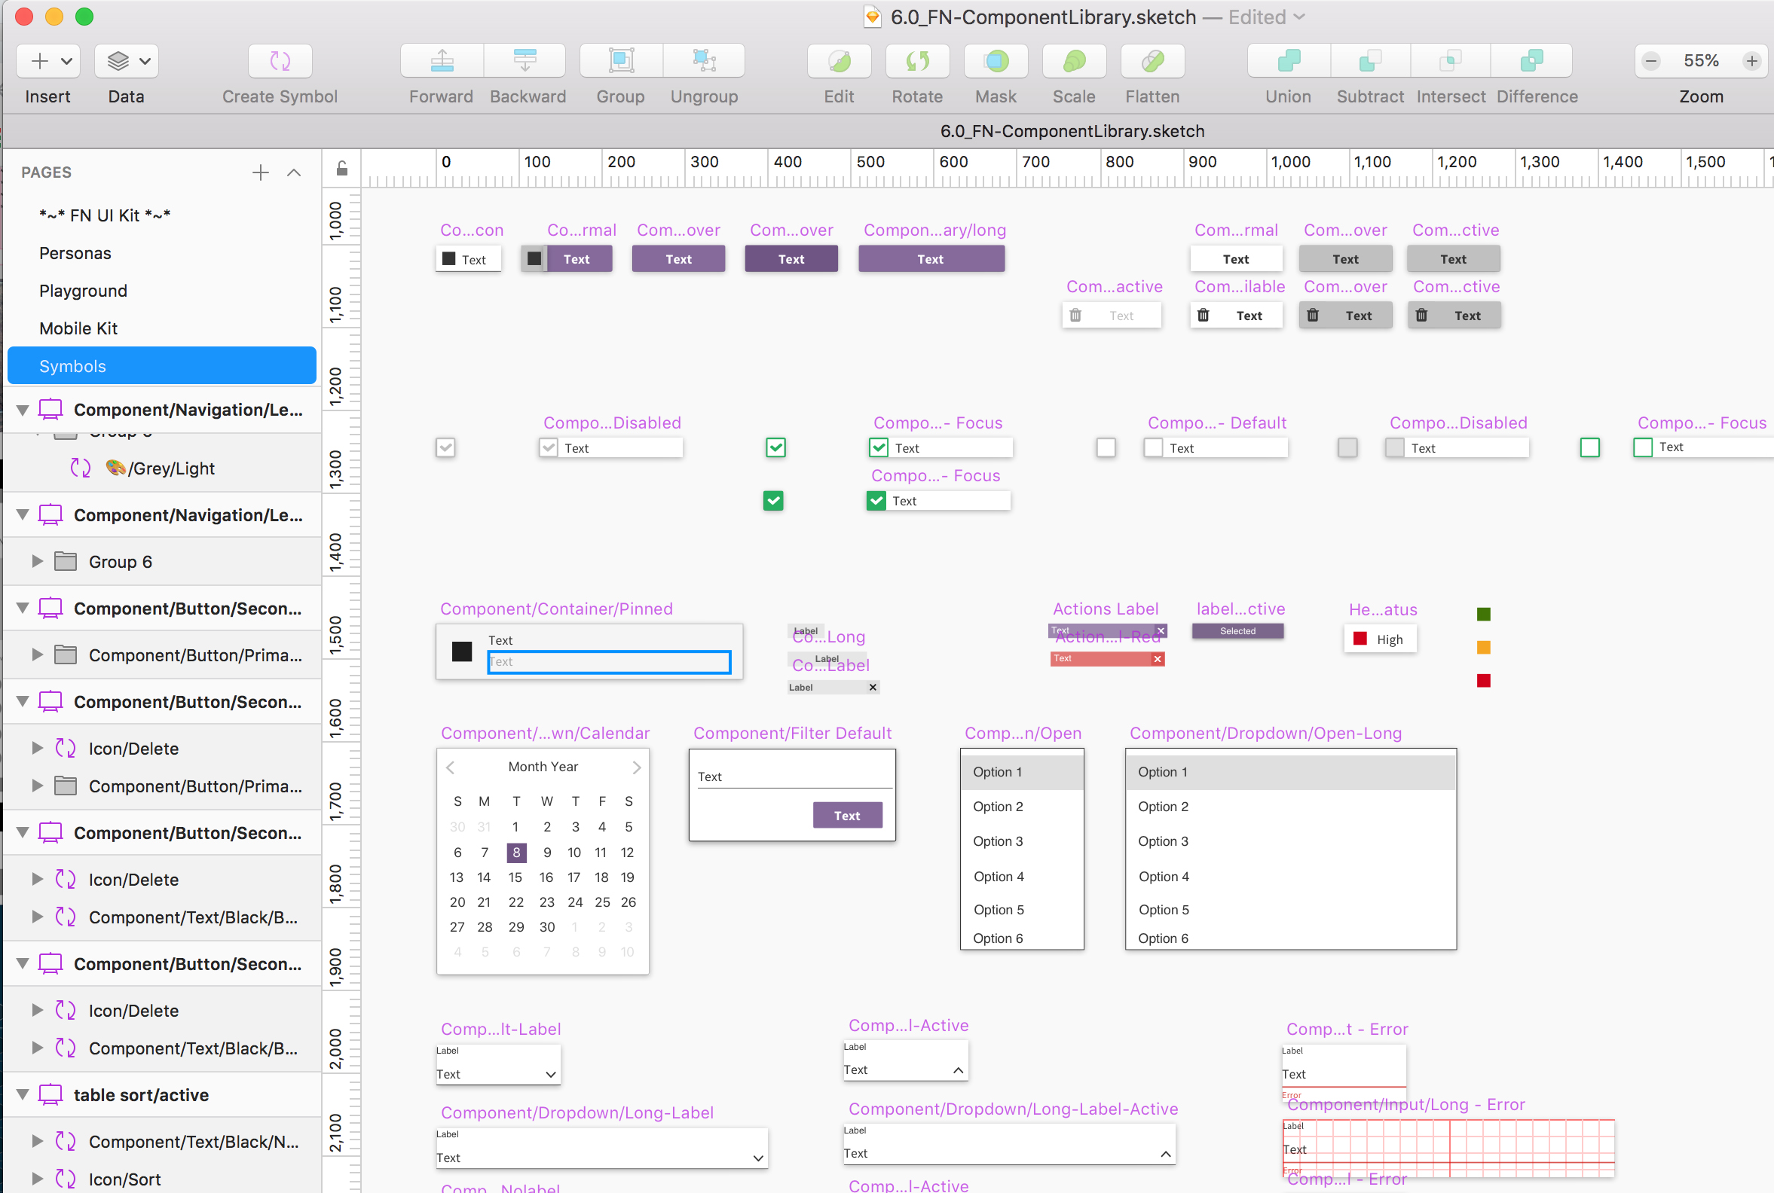Select Option 2 in the Open-Long dropdown
Screen dimensions: 1774x1193
[1290, 807]
